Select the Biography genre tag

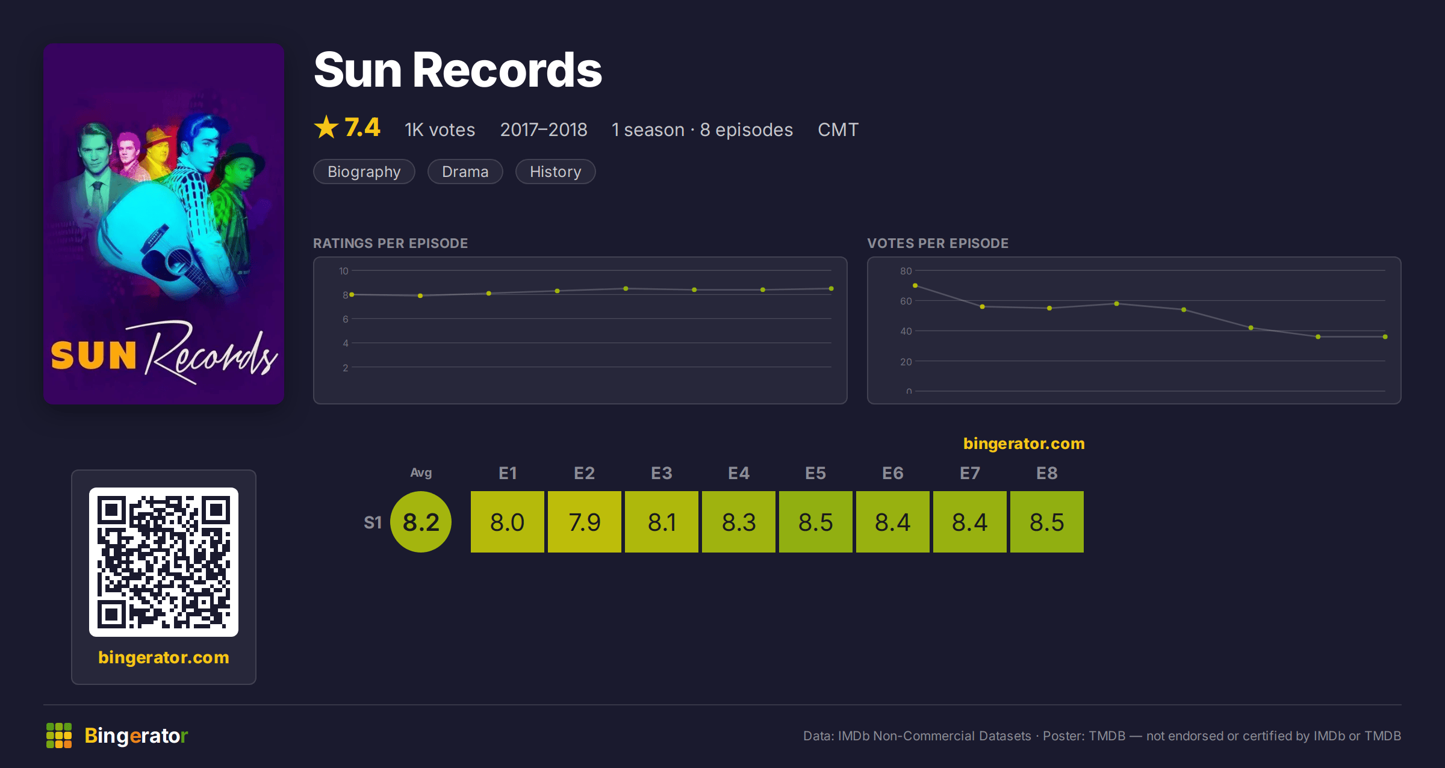click(x=364, y=172)
